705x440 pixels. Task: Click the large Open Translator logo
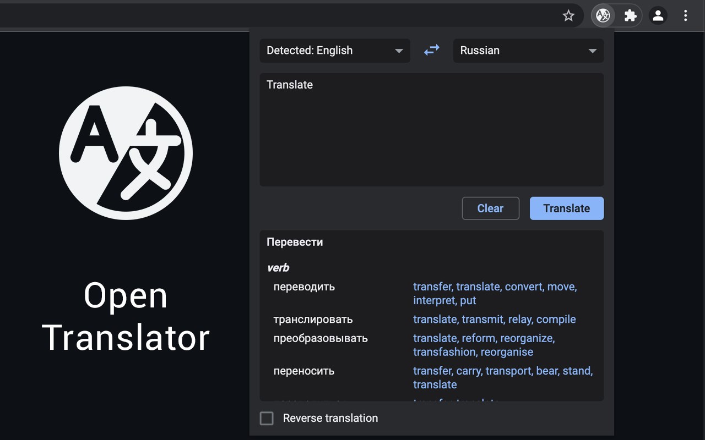(x=126, y=153)
